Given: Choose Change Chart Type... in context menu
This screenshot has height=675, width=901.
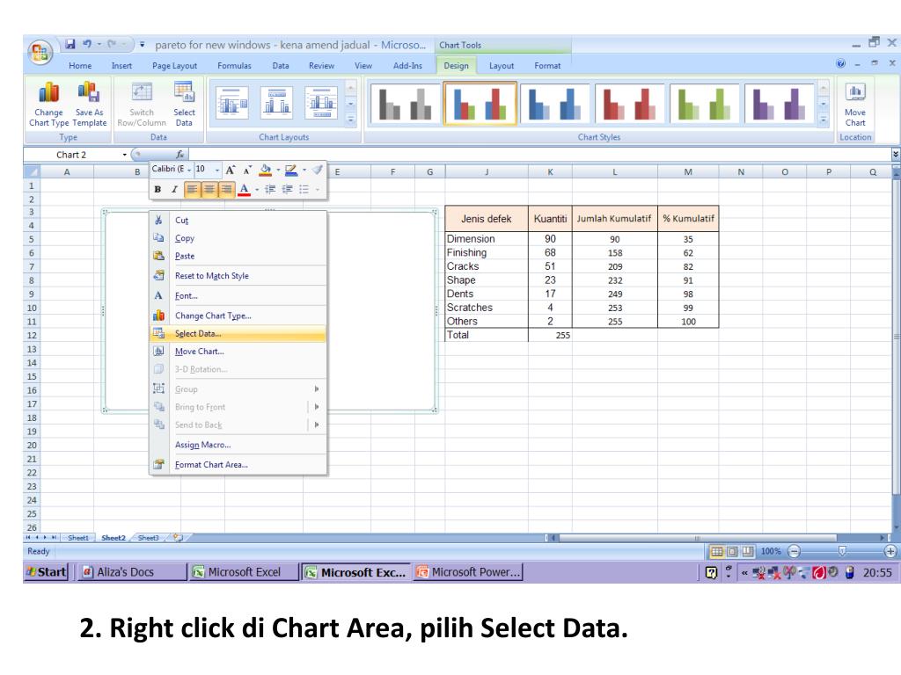Looking at the screenshot, I should (238, 316).
